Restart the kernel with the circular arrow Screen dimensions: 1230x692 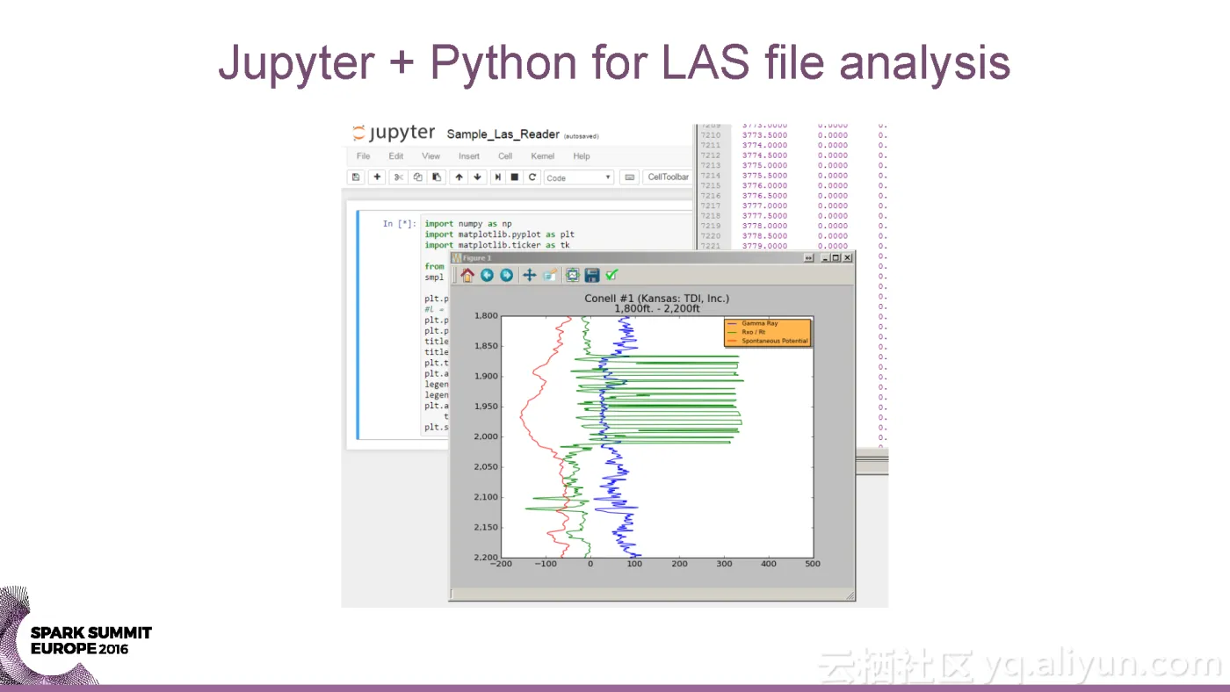[532, 177]
